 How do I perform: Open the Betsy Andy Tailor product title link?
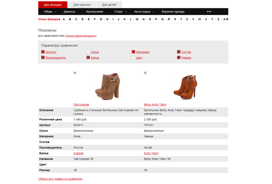(155, 105)
